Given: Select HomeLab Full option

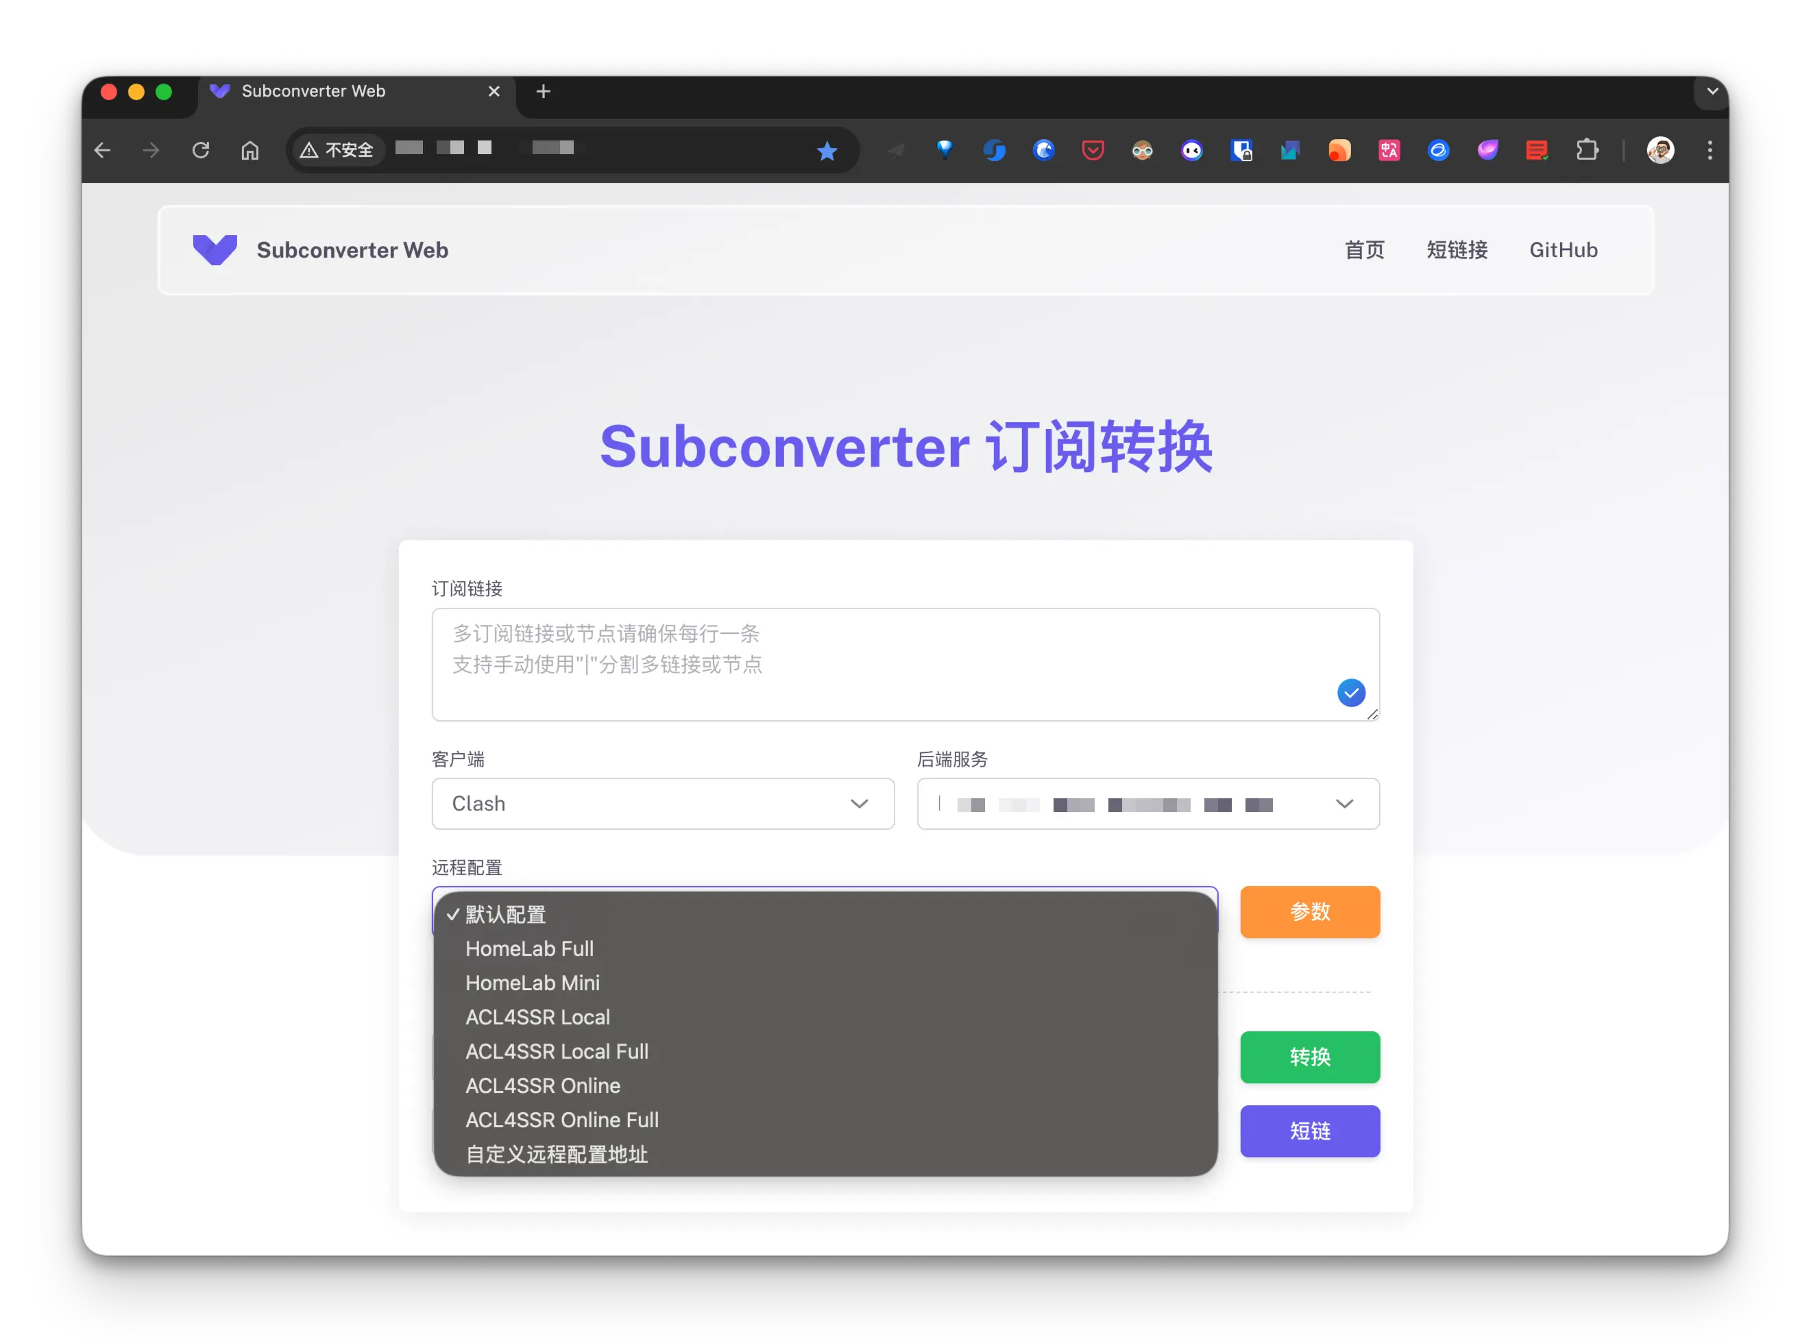Looking at the screenshot, I should (x=529, y=949).
